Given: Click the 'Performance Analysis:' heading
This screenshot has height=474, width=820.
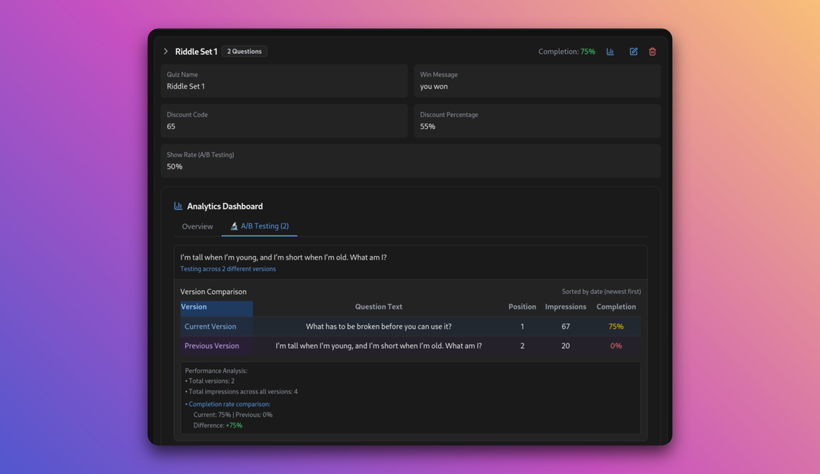Looking at the screenshot, I should click(216, 371).
